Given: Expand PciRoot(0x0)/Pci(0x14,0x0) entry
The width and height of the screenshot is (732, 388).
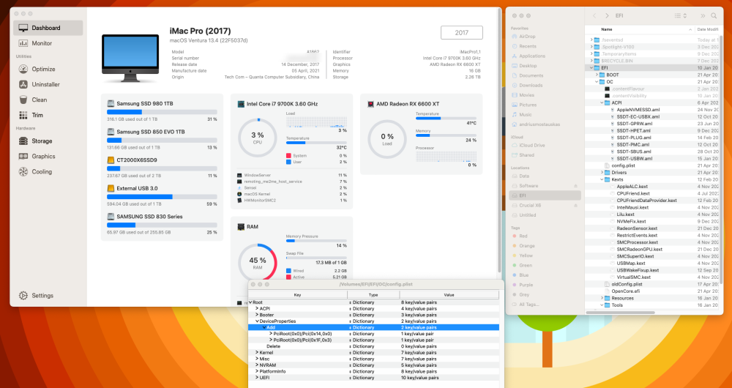Looking at the screenshot, I should [271, 334].
